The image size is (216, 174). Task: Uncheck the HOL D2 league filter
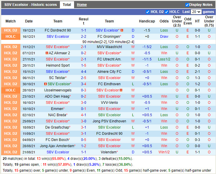point(148,12)
